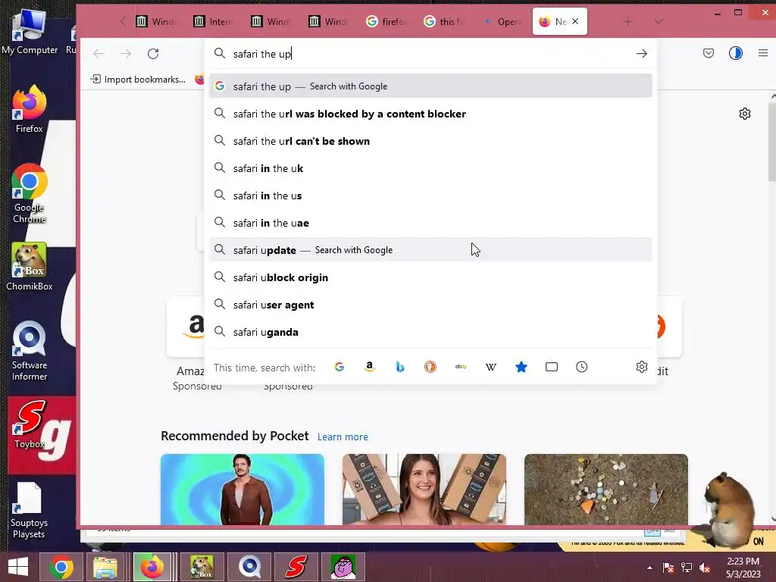Click taskbar clock showing 2:23 PM
The width and height of the screenshot is (776, 582).
pyautogui.click(x=743, y=568)
